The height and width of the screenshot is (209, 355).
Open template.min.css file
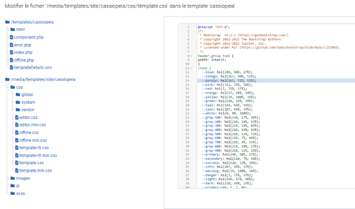pos(35,170)
